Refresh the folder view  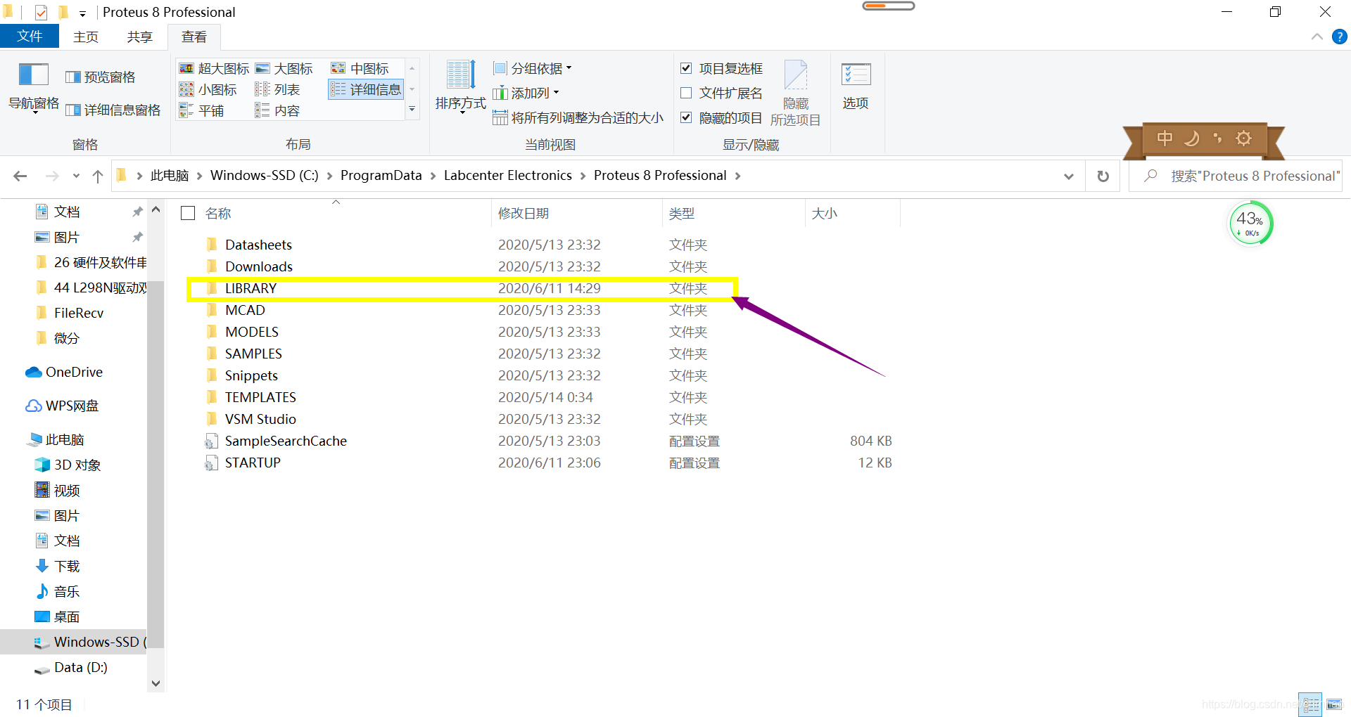point(1103,176)
